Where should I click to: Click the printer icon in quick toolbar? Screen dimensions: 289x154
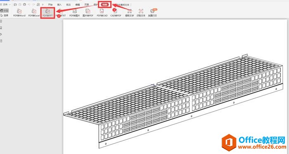pos(24,5)
